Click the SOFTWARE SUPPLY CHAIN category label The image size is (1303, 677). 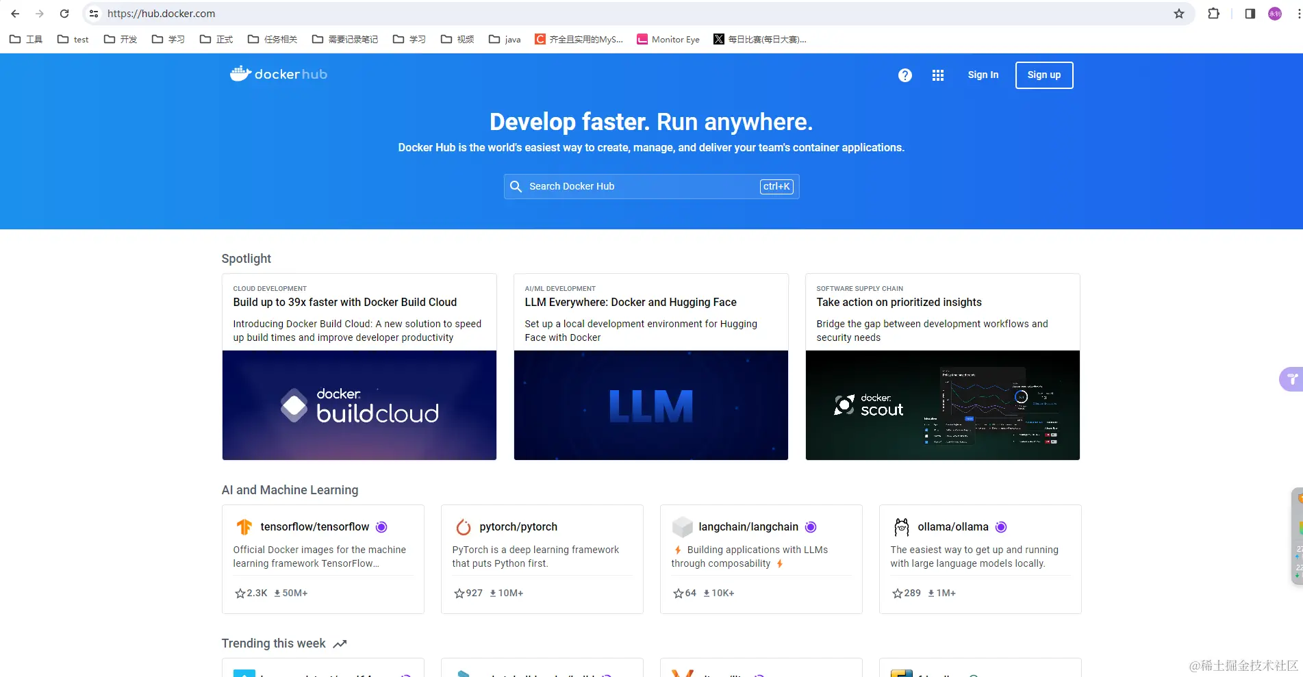pos(860,289)
